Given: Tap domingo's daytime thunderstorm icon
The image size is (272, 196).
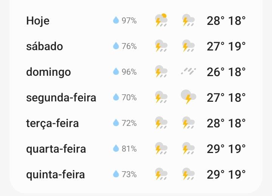Looking at the screenshot, I should click(161, 71).
